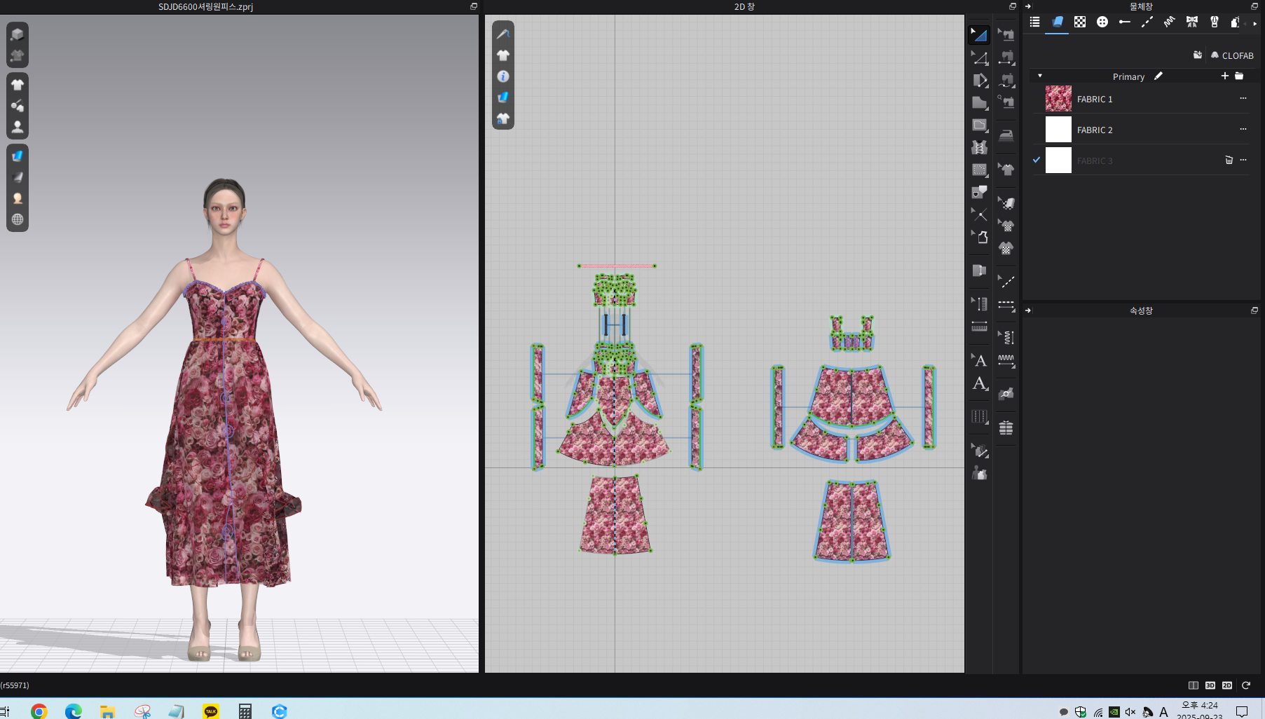The width and height of the screenshot is (1265, 719).
Task: Toggle the 3D-only view mode button
Action: coord(1210,685)
